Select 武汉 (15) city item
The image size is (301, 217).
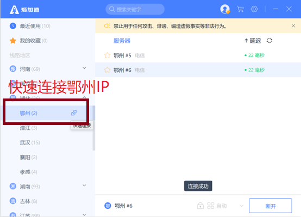click(30, 142)
